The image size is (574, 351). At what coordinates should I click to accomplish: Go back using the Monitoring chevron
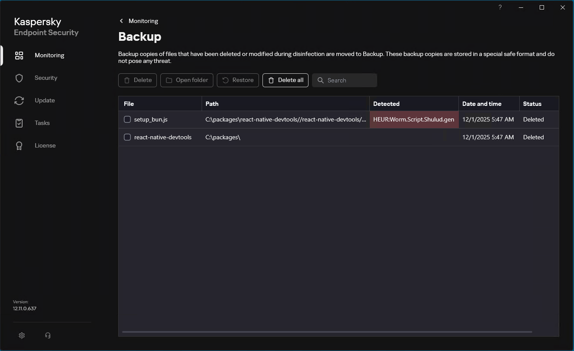click(122, 21)
